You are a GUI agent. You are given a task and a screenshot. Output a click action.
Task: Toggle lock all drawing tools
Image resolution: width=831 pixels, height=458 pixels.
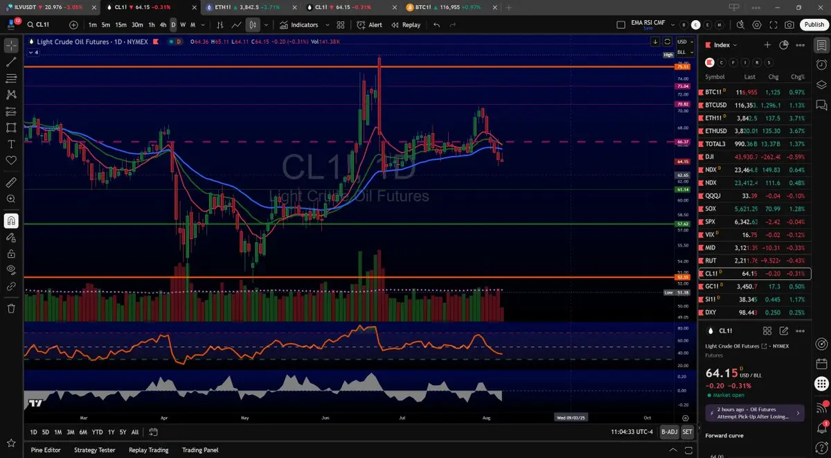click(x=11, y=254)
